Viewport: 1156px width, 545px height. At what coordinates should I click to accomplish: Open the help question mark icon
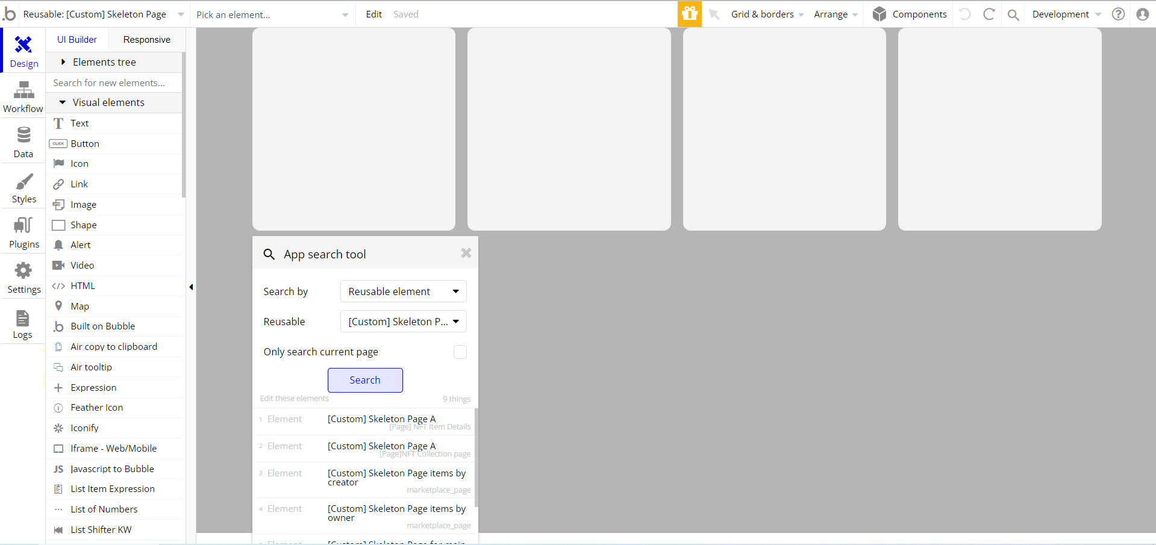point(1119,14)
